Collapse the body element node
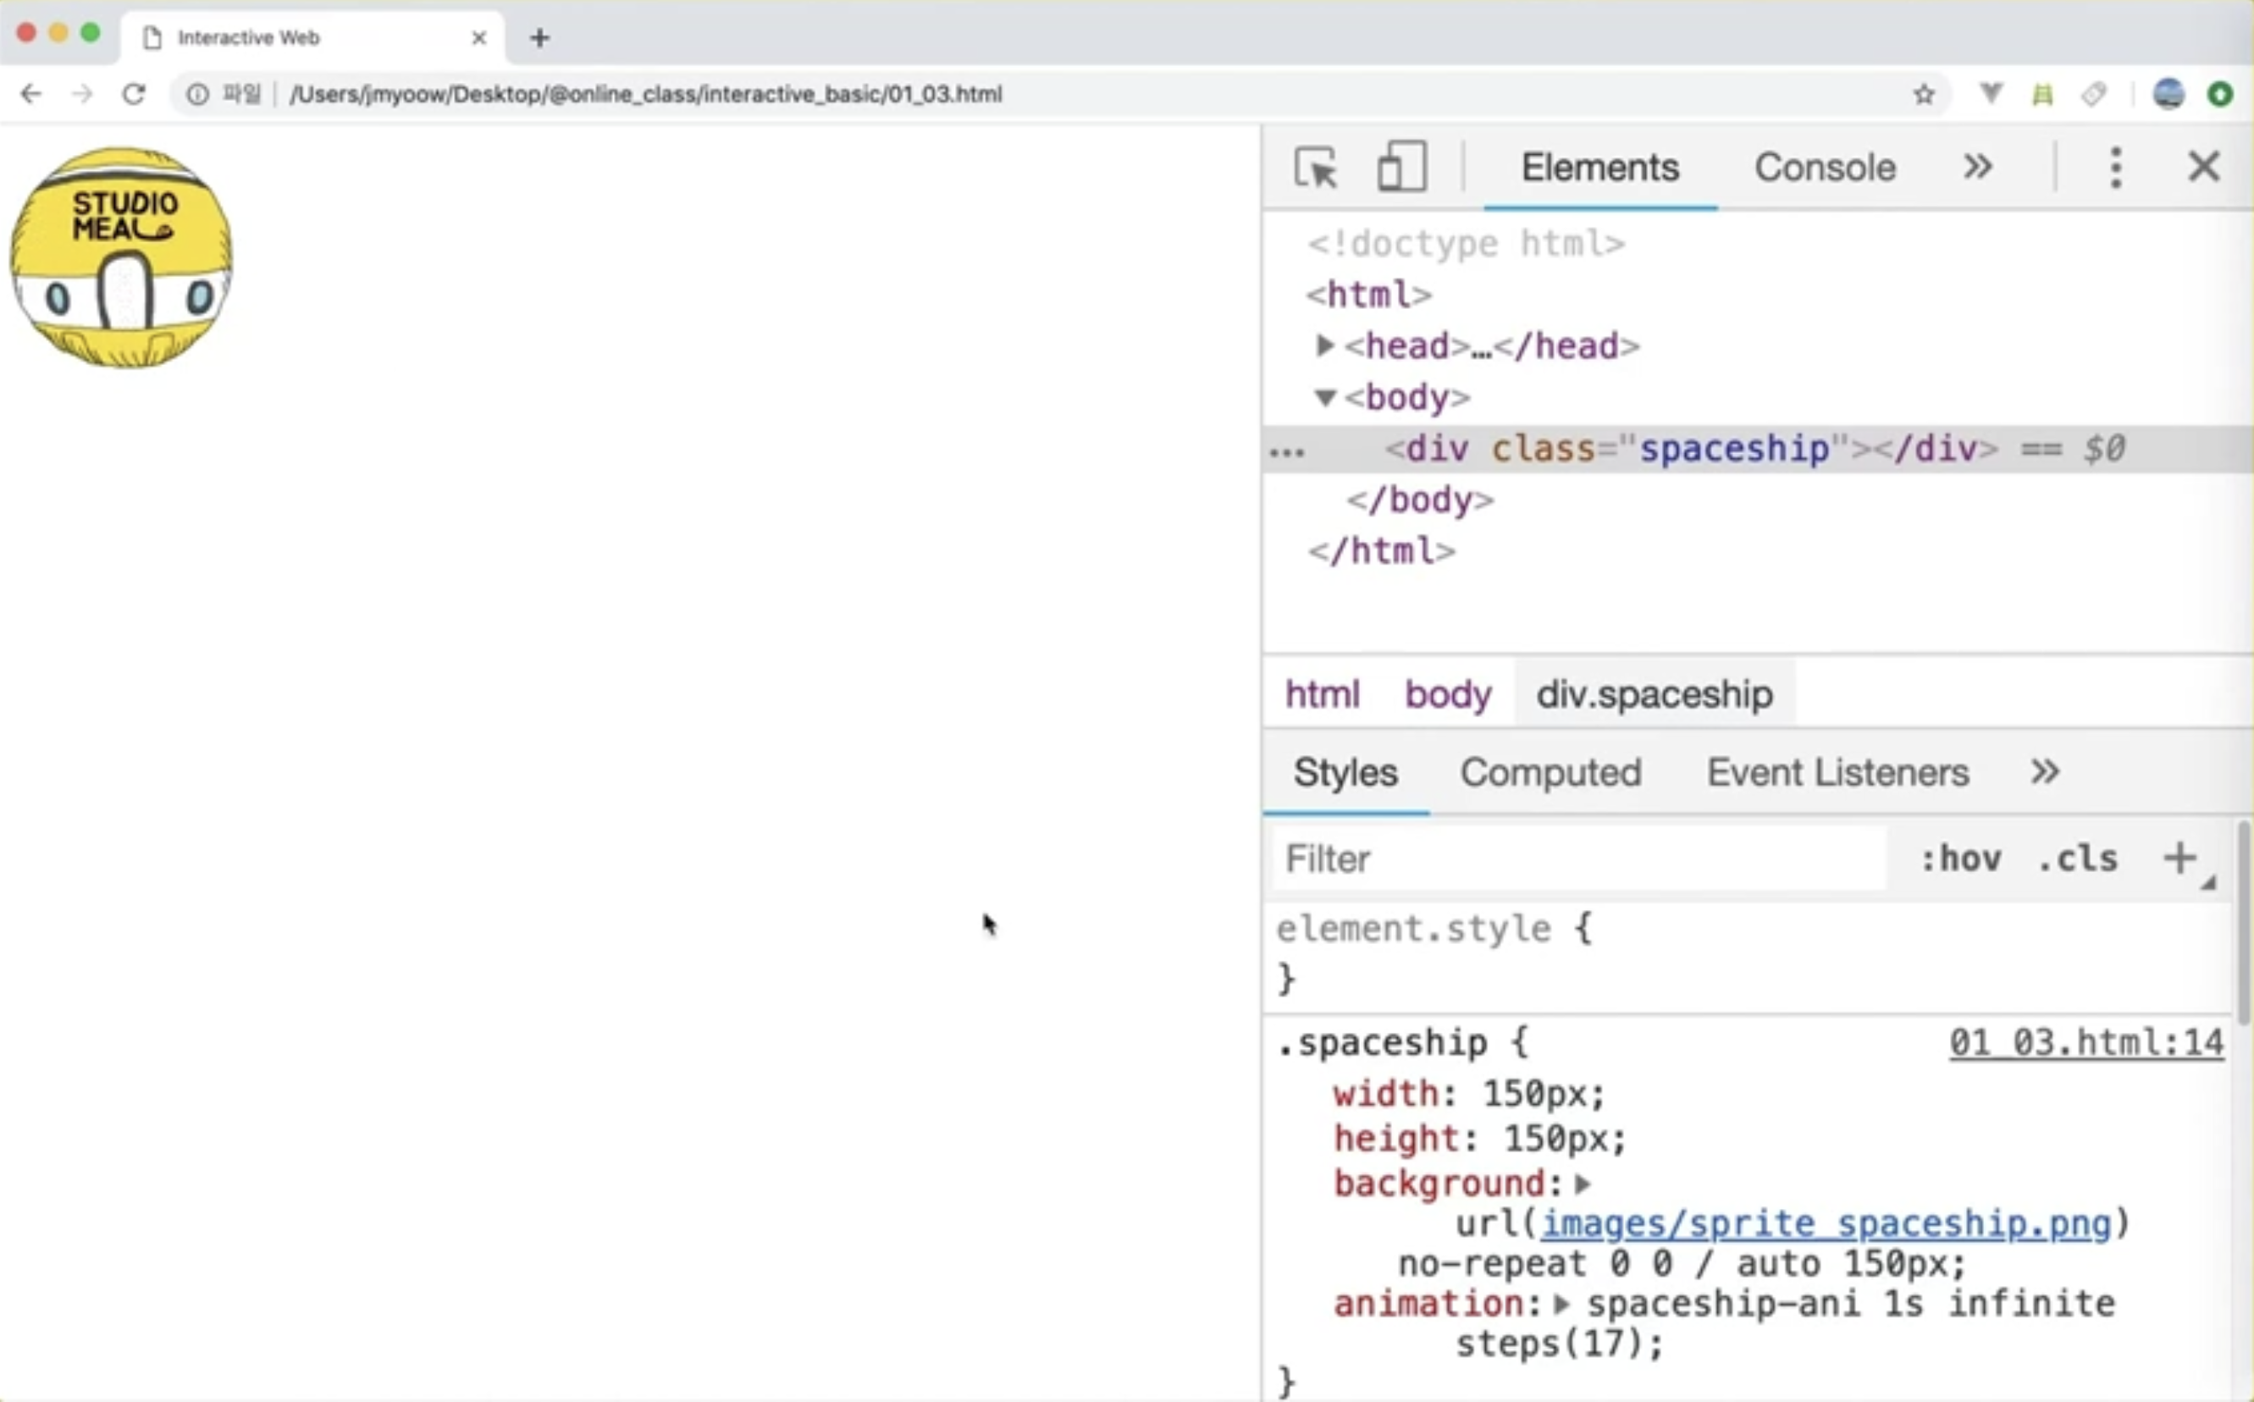The width and height of the screenshot is (2254, 1402). tap(1325, 398)
